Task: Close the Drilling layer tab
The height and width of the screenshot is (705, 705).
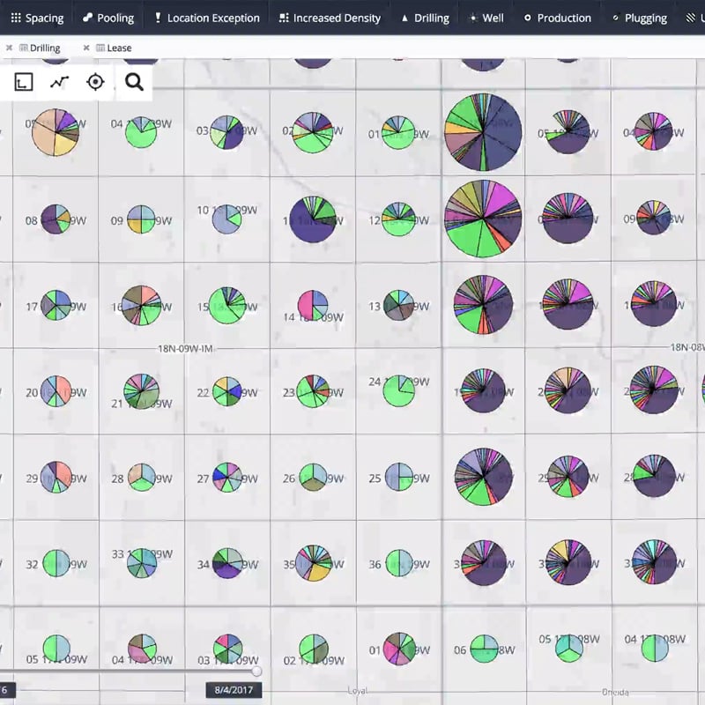Action: (x=9, y=48)
